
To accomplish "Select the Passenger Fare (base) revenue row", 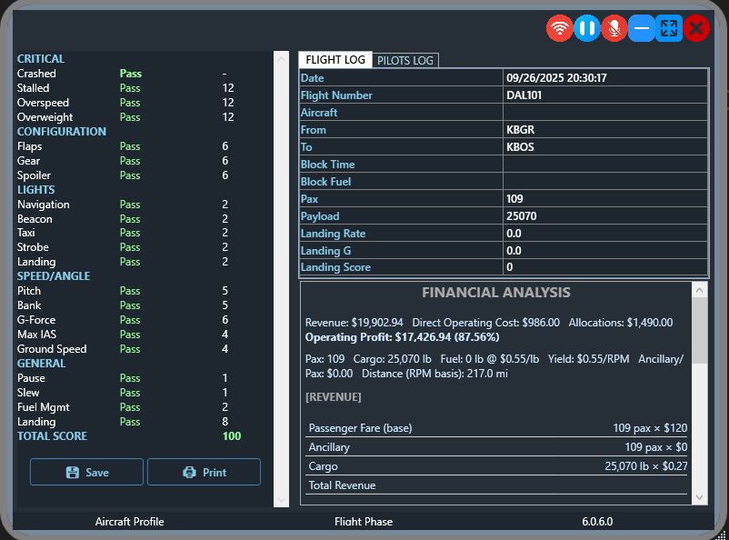I will [x=496, y=427].
